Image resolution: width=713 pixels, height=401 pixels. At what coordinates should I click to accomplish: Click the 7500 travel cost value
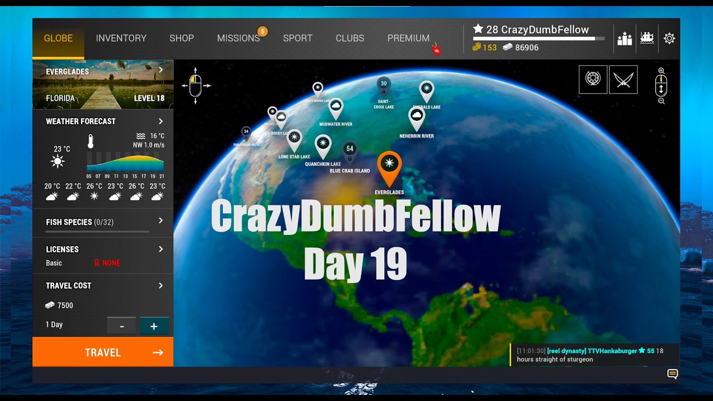click(65, 305)
